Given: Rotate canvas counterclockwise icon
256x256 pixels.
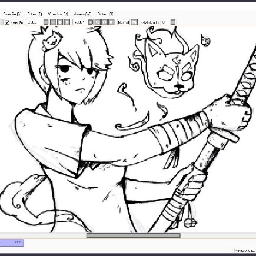Looking at the screenshot, I should (x=98, y=22).
